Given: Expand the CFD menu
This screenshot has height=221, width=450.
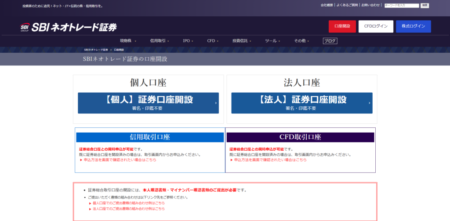Looking at the screenshot, I should click(213, 41).
